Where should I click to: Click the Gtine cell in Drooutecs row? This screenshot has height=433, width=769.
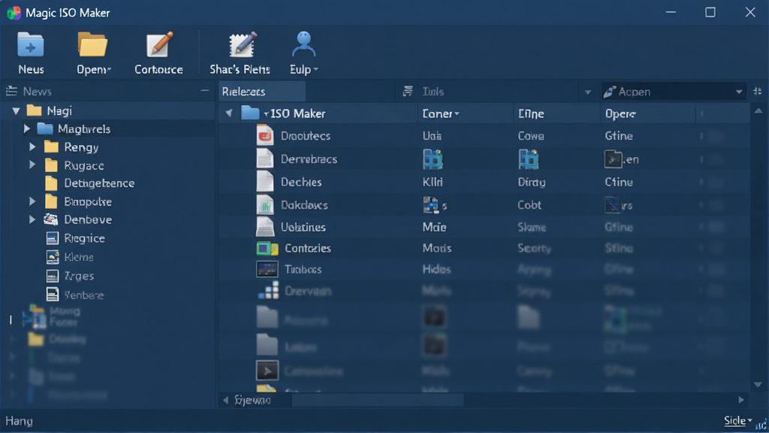click(x=619, y=135)
